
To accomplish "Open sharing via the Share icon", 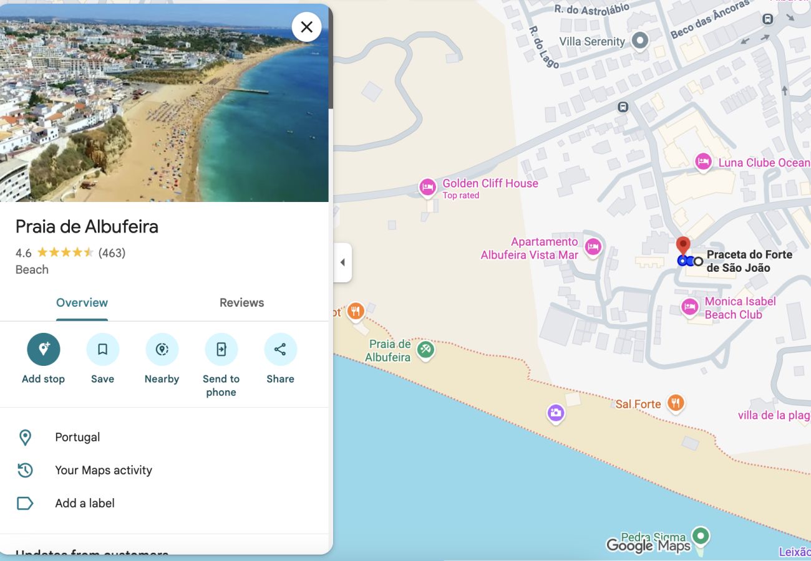I will (280, 349).
